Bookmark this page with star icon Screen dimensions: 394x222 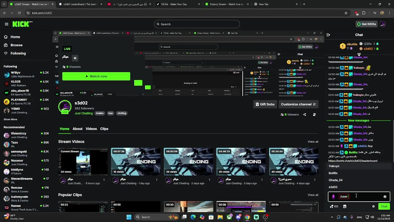(x=346, y=13)
